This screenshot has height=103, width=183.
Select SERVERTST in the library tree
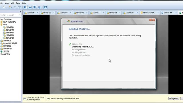[x=8, y=49]
